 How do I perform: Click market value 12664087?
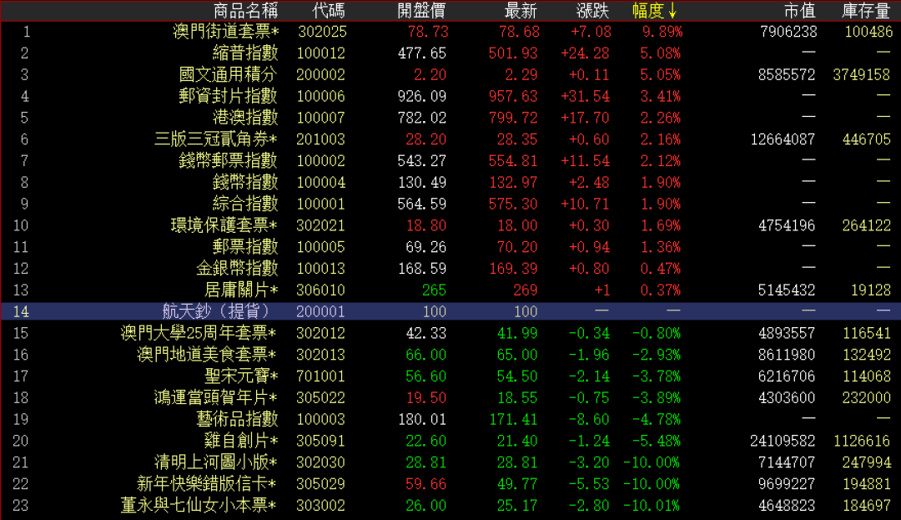[x=783, y=139]
